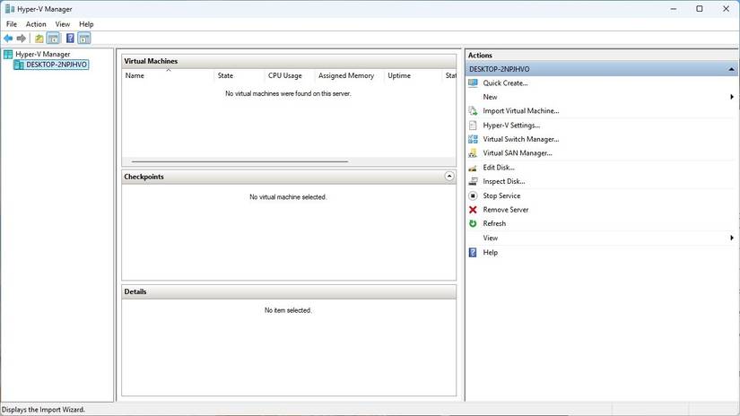Click 'Displays the Import Wizard.' status text
Viewport: 740px width, 416px height.
point(43,410)
